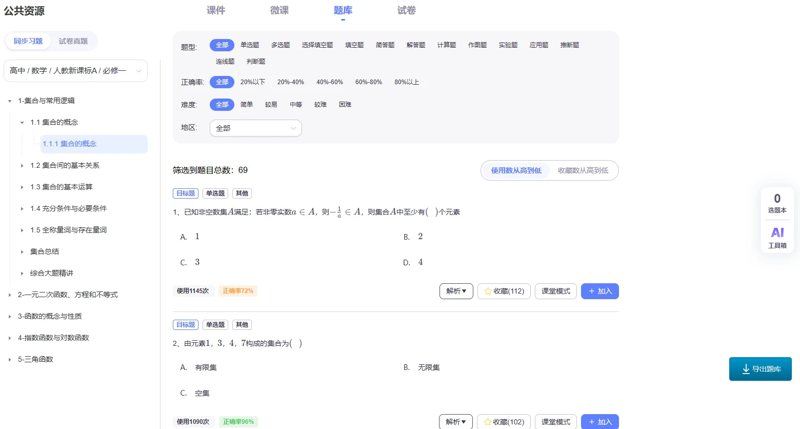
Task: Open the 解析 dropdown for question 1
Action: [x=455, y=291]
